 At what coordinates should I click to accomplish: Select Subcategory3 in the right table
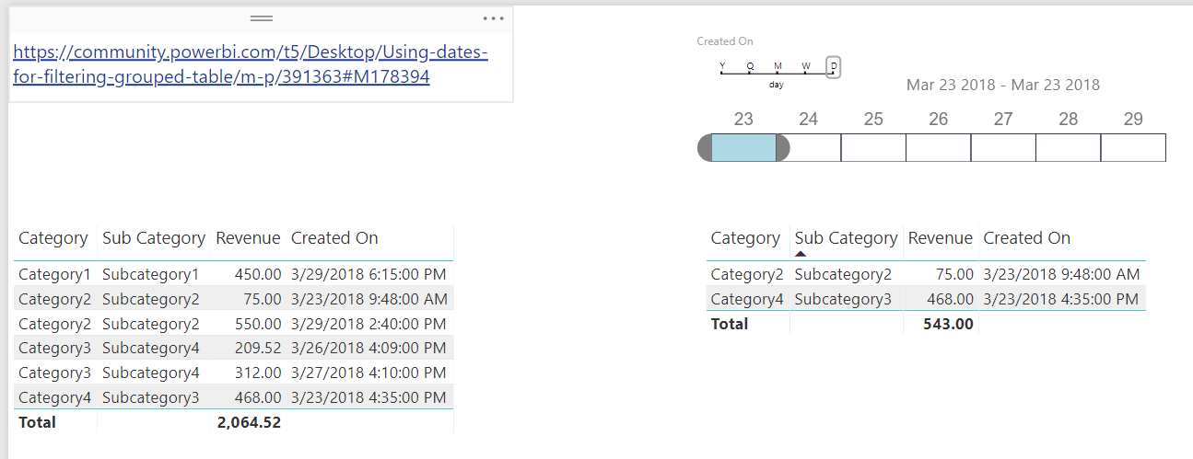click(843, 299)
